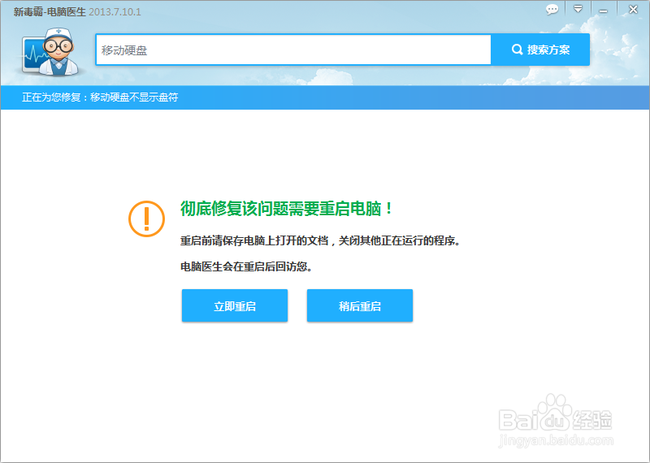650x463 pixels.
Task: Click the text 正在为您修复：移动硬盘不显示盘符
Action: point(100,97)
